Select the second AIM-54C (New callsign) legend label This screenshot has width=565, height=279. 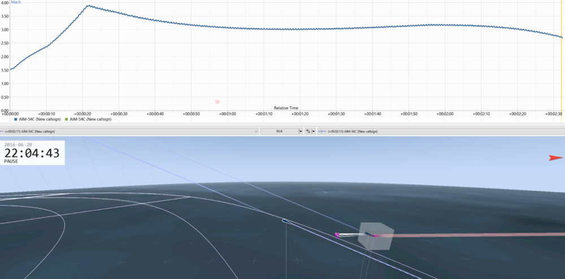tap(90, 119)
